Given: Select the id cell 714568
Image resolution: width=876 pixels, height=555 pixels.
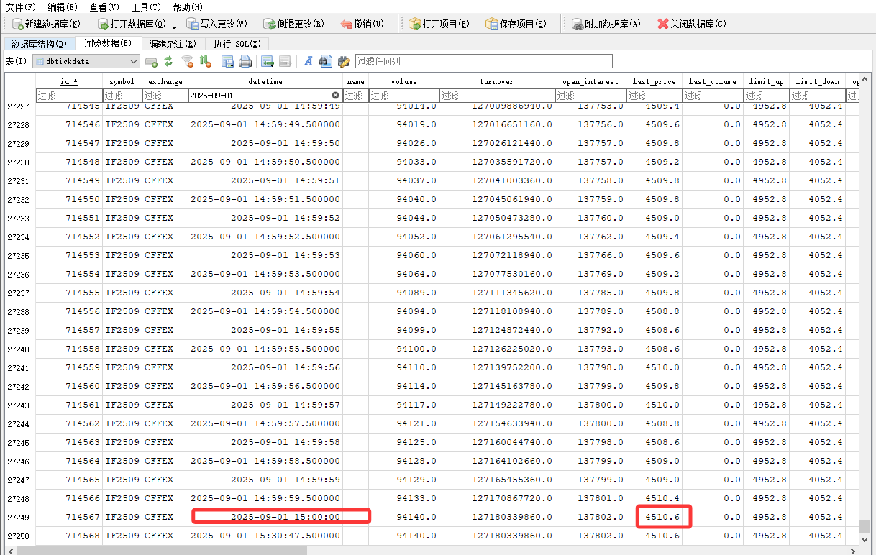Looking at the screenshot, I should [x=68, y=536].
